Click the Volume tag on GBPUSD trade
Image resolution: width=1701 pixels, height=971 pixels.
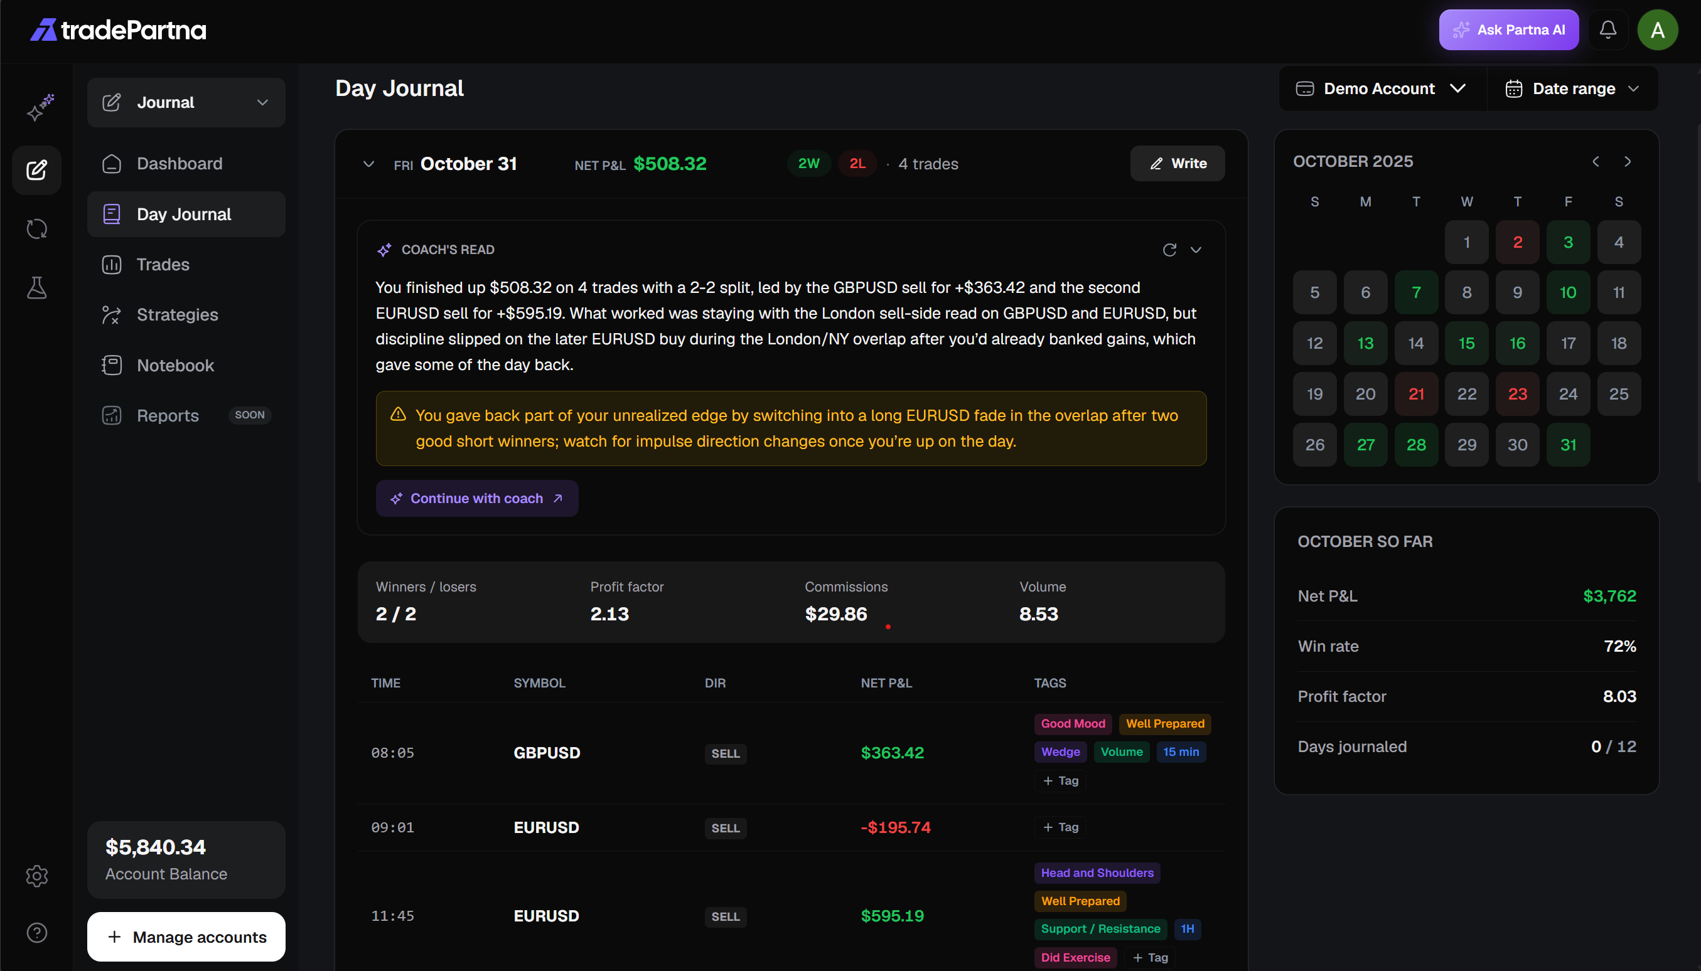point(1121,751)
